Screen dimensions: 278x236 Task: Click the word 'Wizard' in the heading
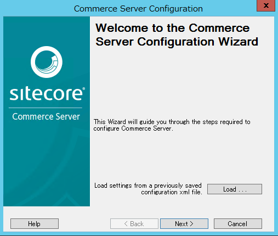[x=238, y=42]
